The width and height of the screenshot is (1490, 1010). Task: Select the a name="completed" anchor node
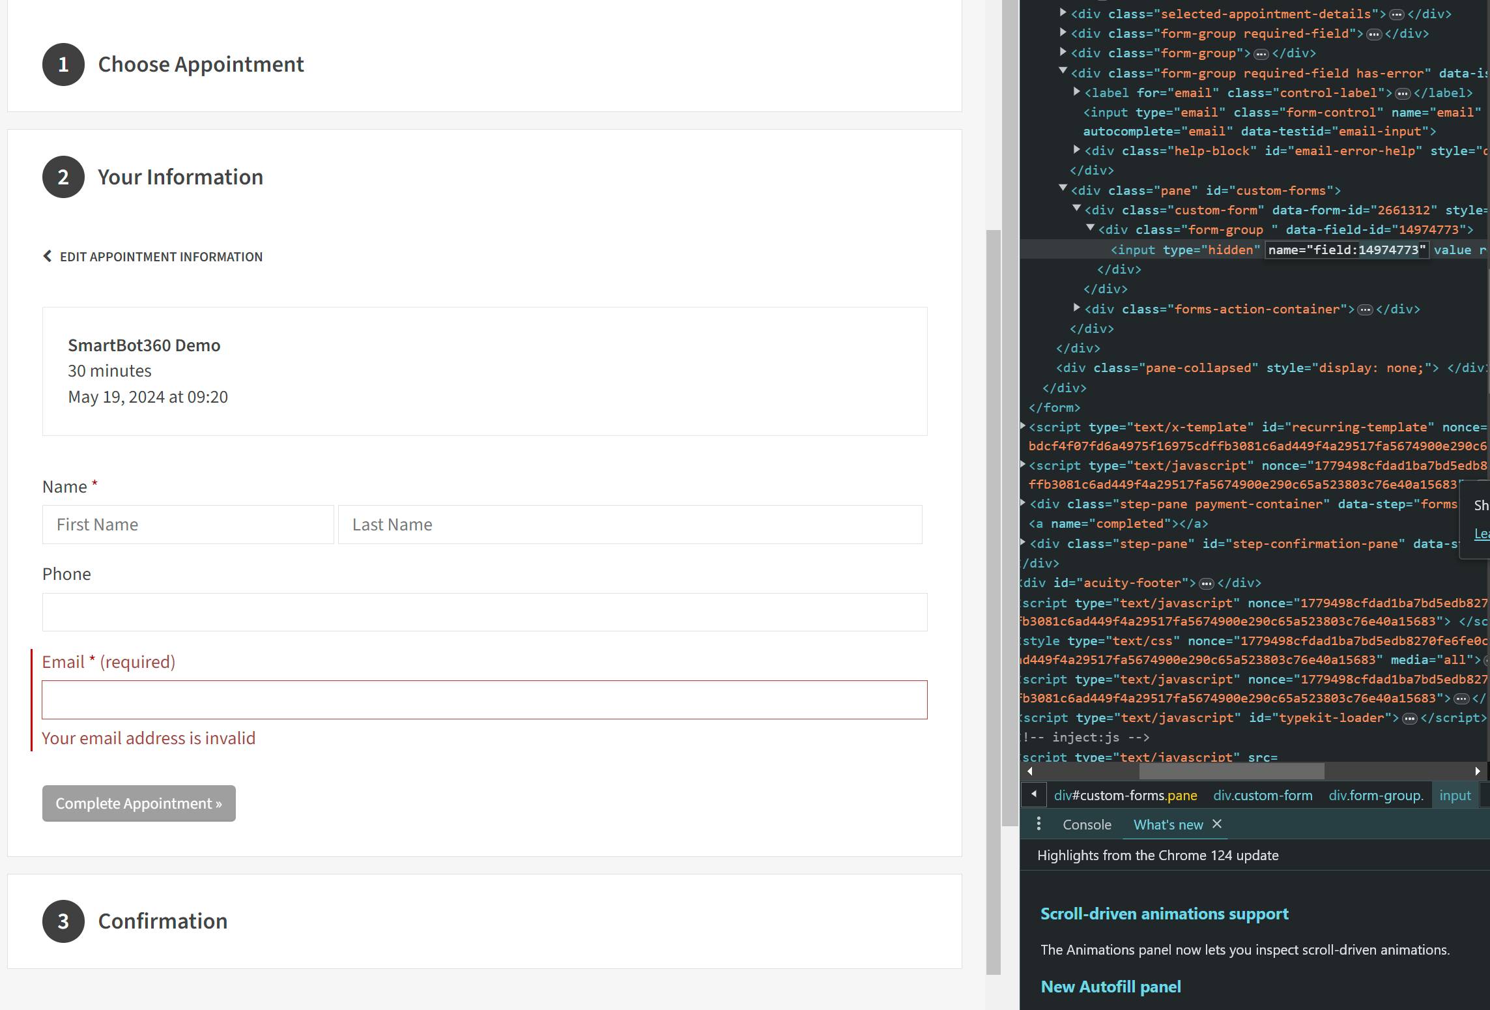[1118, 524]
